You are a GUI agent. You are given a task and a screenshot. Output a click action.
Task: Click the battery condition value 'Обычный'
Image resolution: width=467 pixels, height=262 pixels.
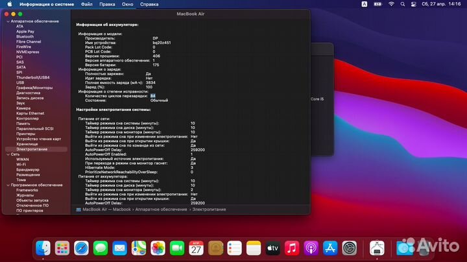159,101
